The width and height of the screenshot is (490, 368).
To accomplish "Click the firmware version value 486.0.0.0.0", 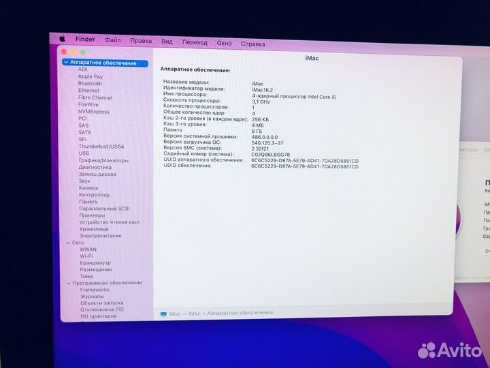I will click(264, 137).
